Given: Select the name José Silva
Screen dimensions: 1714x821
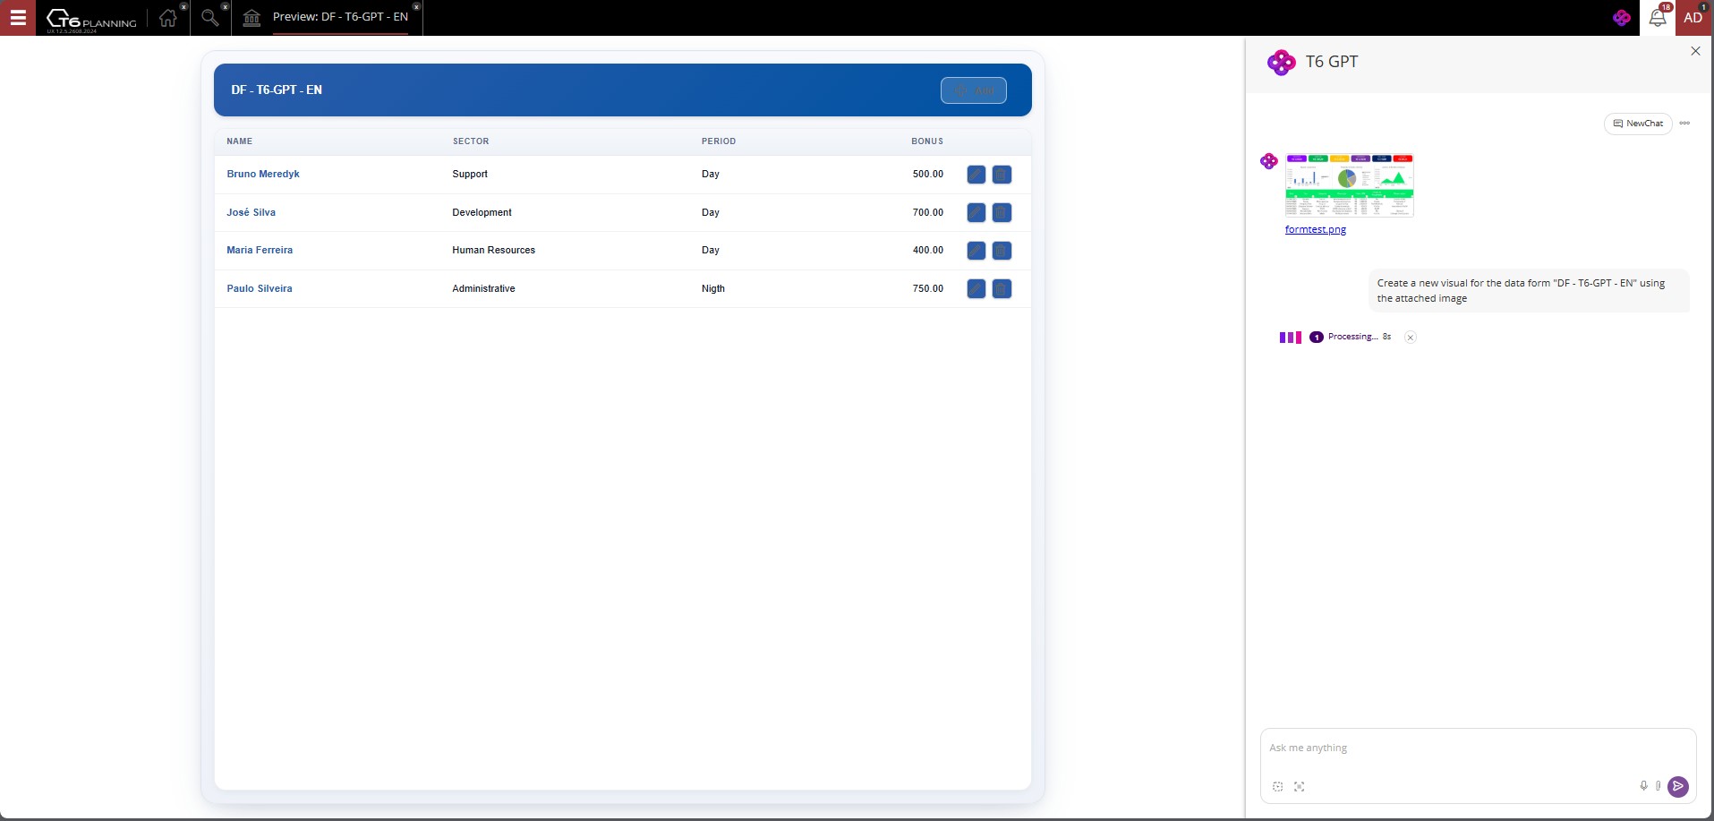Looking at the screenshot, I should click(251, 212).
